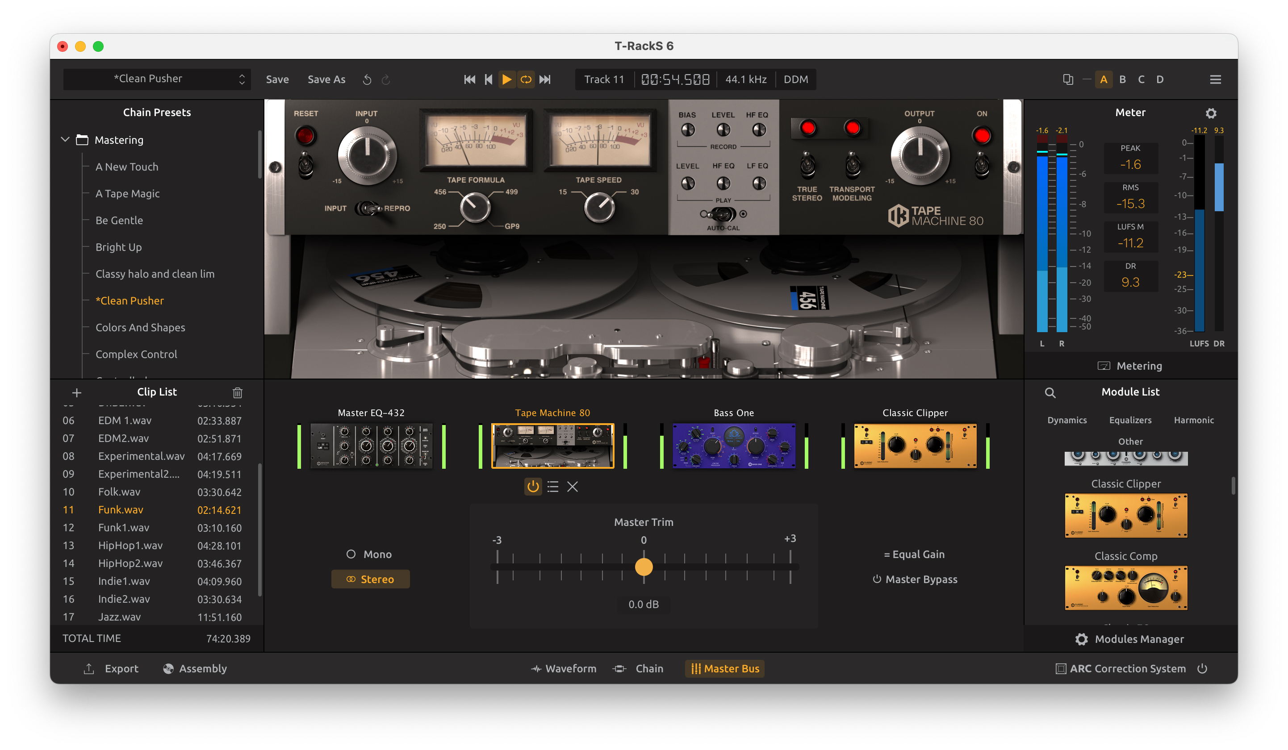Open the Module List search icon

coord(1050,392)
